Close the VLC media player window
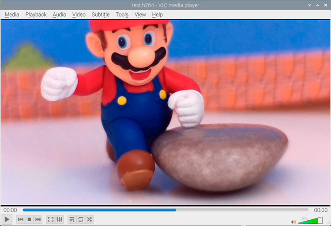331x226 pixels. pyautogui.click(x=326, y=5)
